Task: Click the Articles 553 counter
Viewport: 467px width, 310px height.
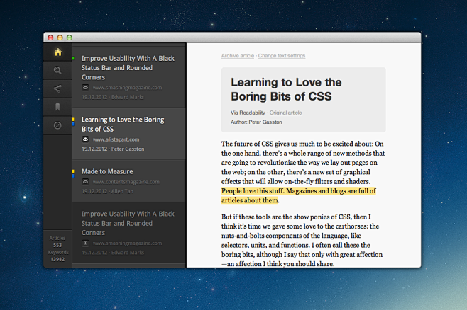Action: (x=57, y=241)
